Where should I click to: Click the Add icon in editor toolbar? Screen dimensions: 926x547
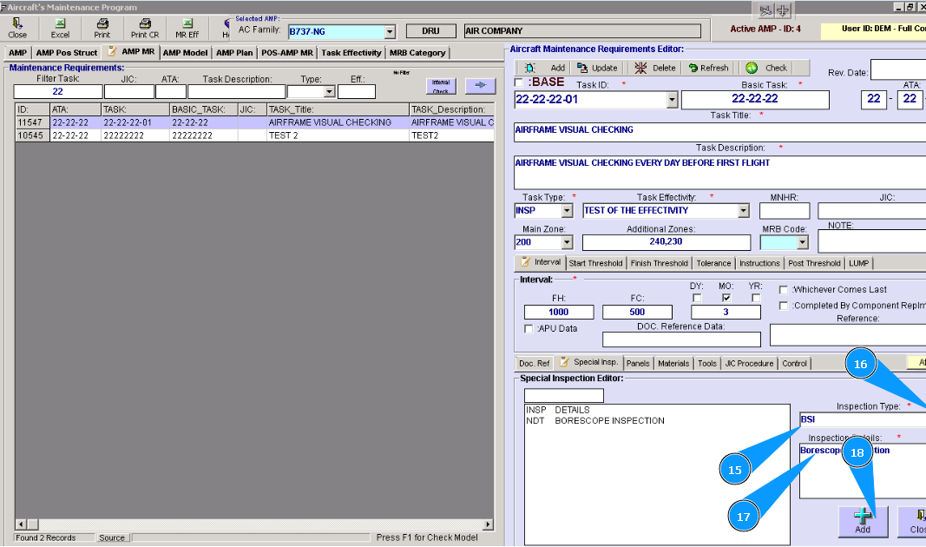530,68
